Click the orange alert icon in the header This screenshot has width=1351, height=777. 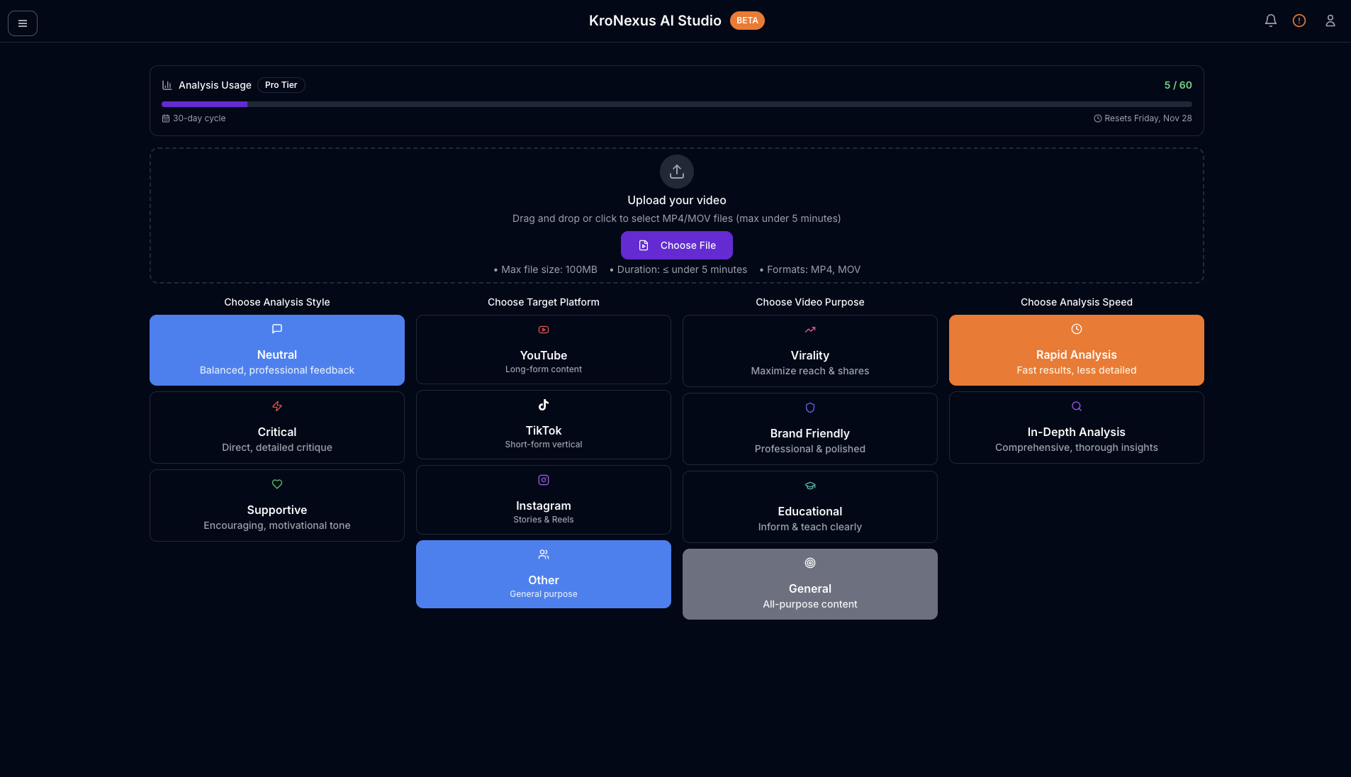[x=1299, y=21]
